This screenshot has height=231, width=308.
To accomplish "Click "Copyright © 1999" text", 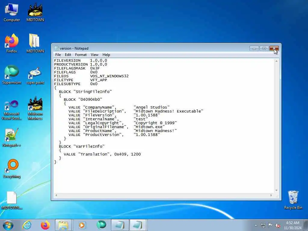I will (155, 123).
